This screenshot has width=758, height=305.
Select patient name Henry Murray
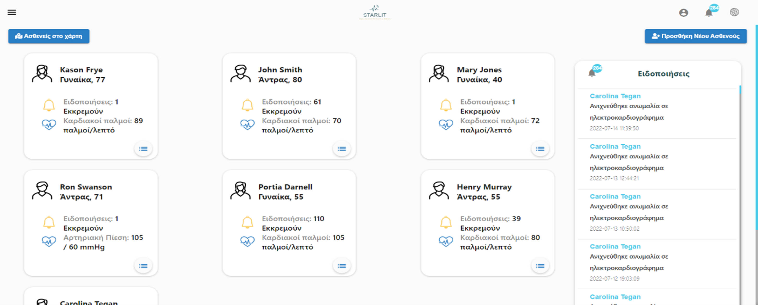pyautogui.click(x=484, y=187)
